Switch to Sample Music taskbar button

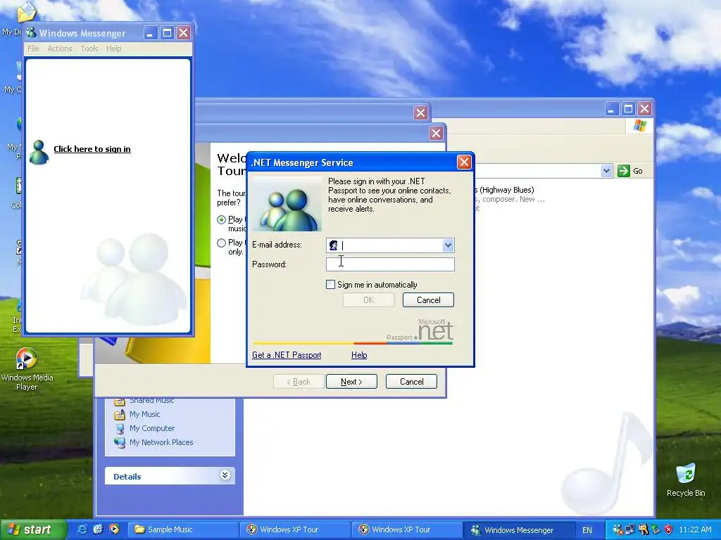coord(183,529)
